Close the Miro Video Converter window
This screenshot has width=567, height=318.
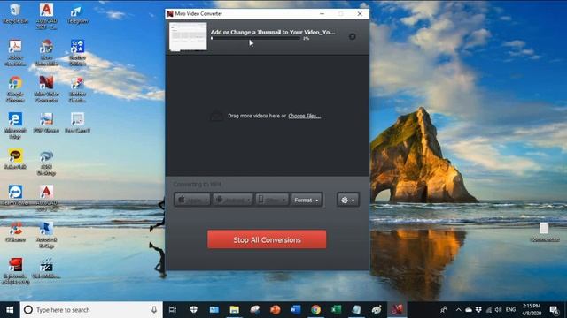[360, 14]
